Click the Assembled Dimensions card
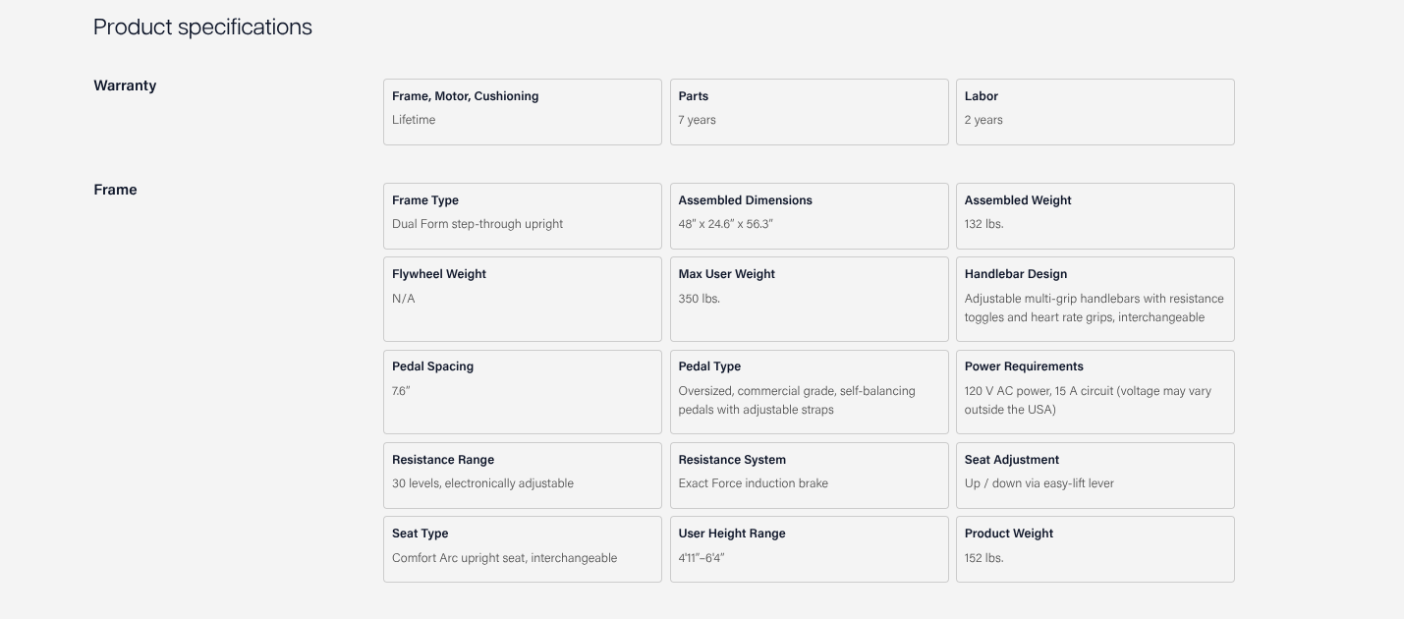Viewport: 1404px width, 619px height. [809, 216]
